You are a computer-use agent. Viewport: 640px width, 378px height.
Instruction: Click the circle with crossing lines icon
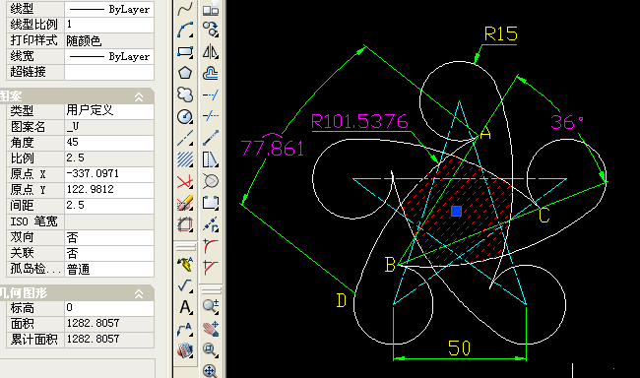(211, 181)
